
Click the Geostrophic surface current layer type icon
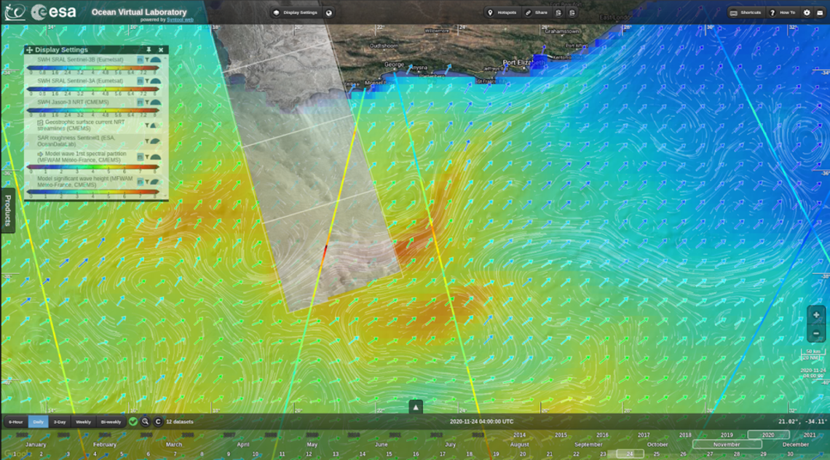[x=40, y=122]
